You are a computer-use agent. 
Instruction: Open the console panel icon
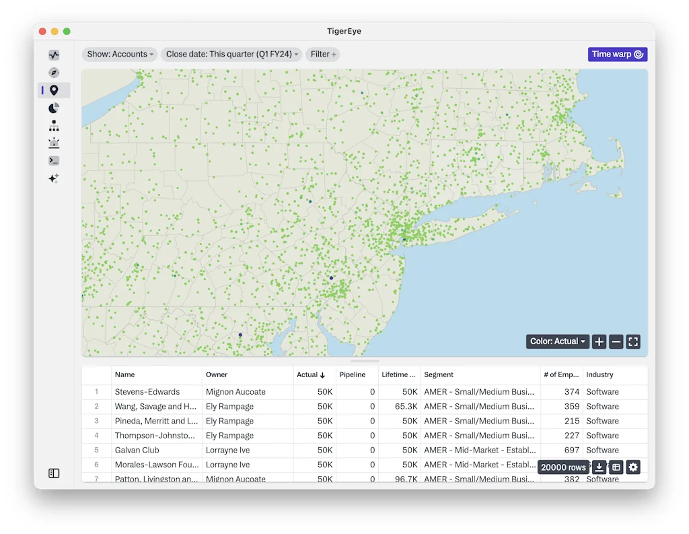click(54, 160)
